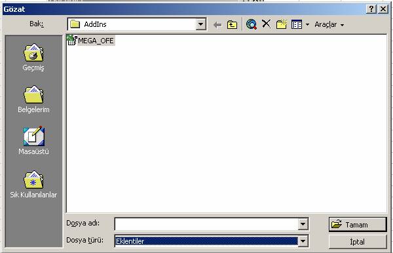Go to the Belgelerim folder

(x=33, y=99)
